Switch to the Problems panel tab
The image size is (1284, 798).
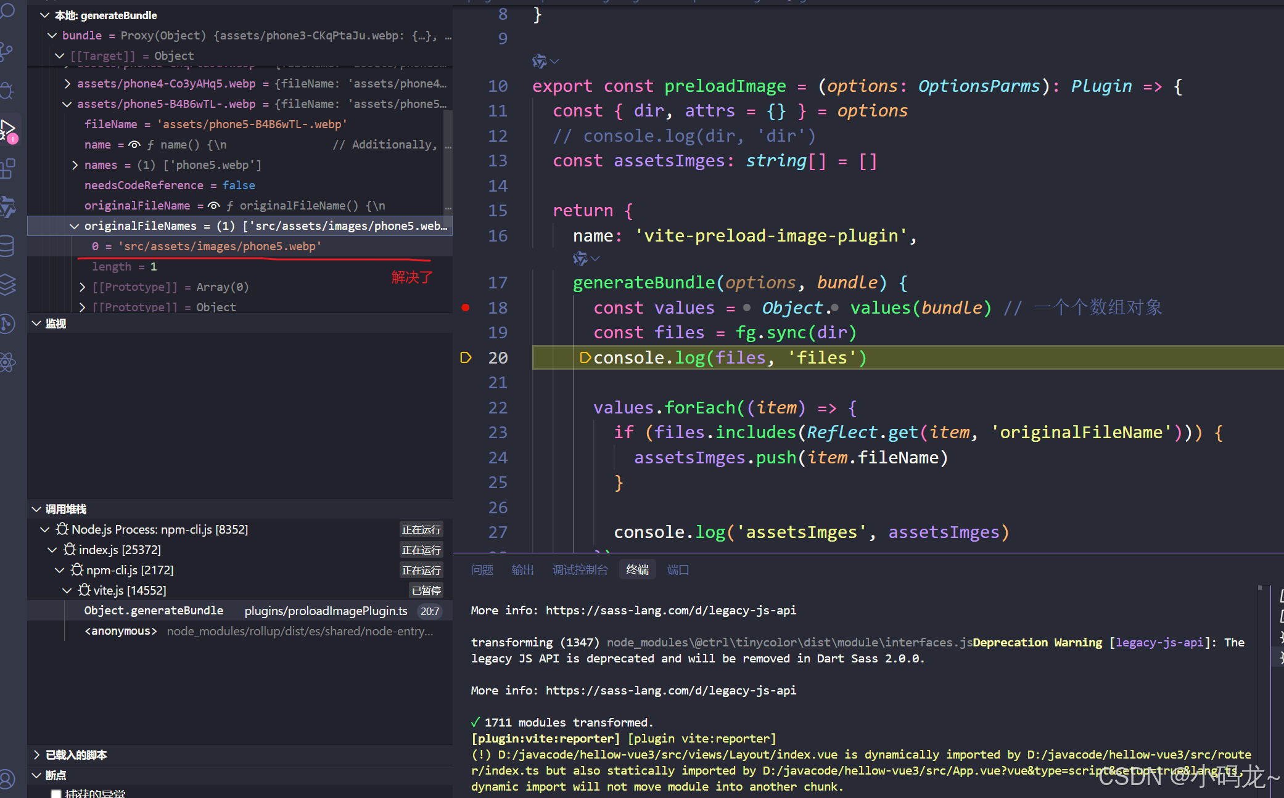click(x=482, y=570)
